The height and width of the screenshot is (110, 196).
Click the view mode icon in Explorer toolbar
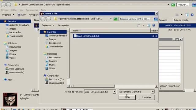click(177, 15)
